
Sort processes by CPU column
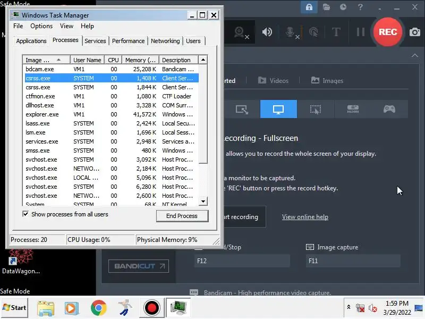(113, 60)
